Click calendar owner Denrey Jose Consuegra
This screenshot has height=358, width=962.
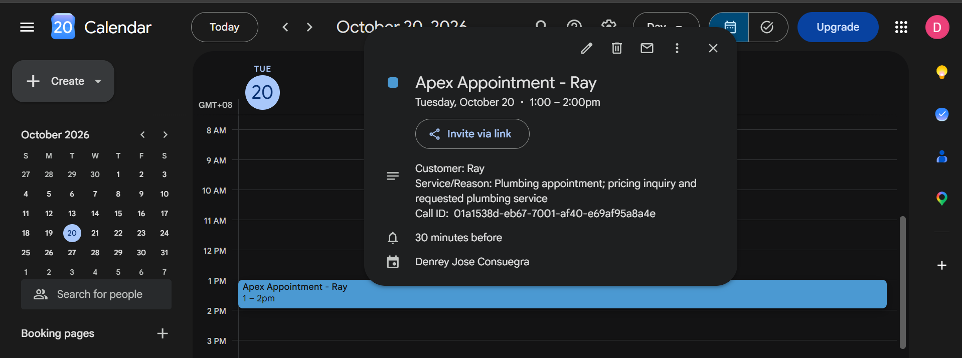(x=472, y=262)
